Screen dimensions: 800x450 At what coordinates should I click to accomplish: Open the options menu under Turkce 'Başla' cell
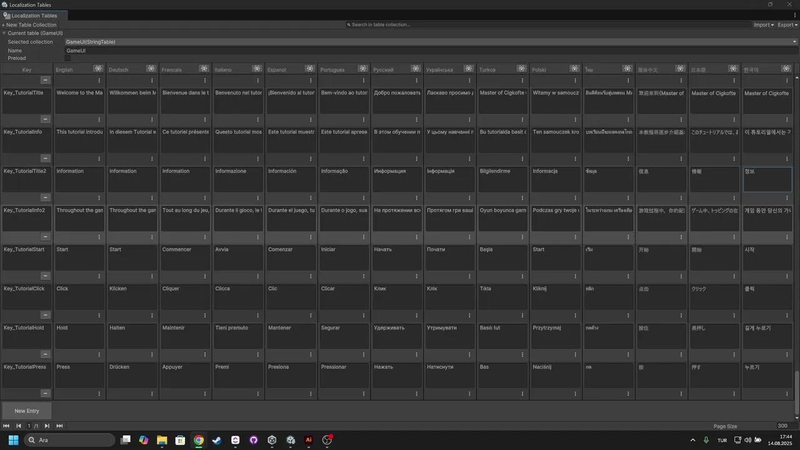(x=522, y=276)
